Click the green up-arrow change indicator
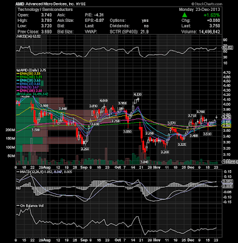 tap(184, 15)
